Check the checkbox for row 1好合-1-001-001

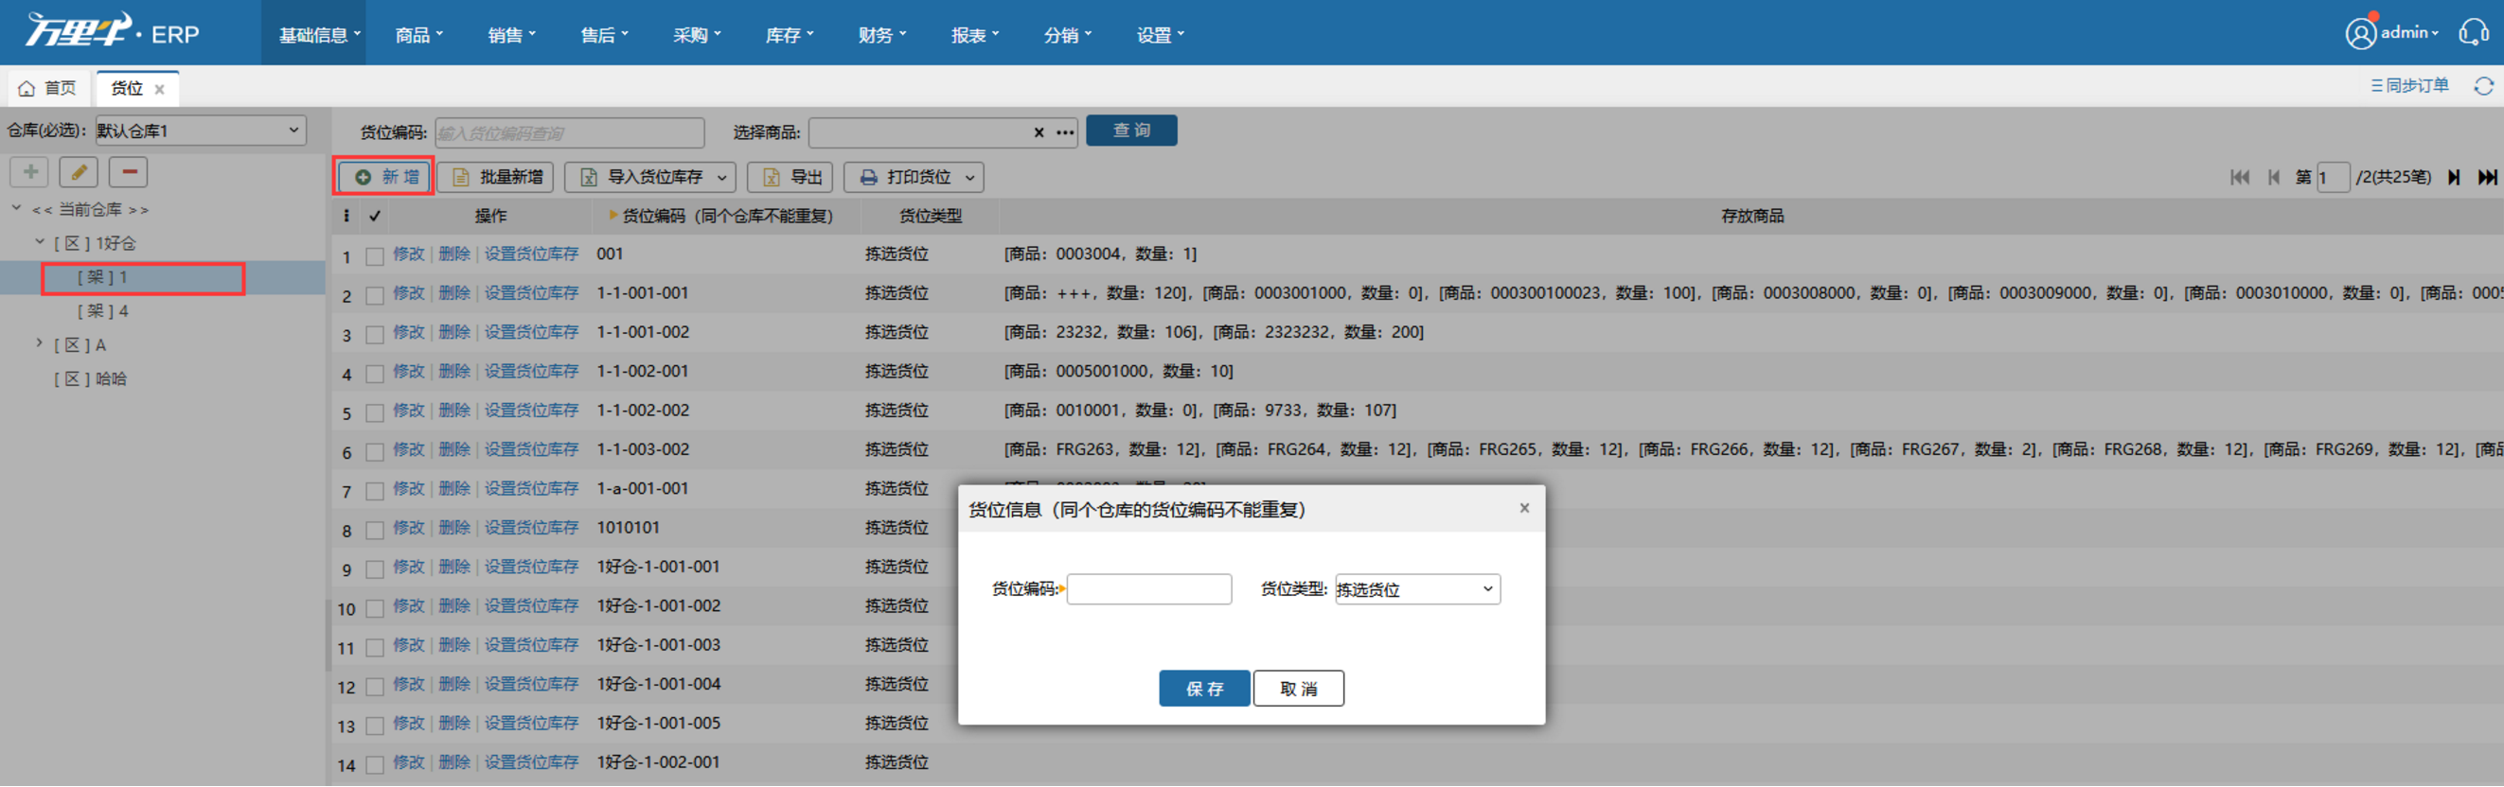click(374, 569)
